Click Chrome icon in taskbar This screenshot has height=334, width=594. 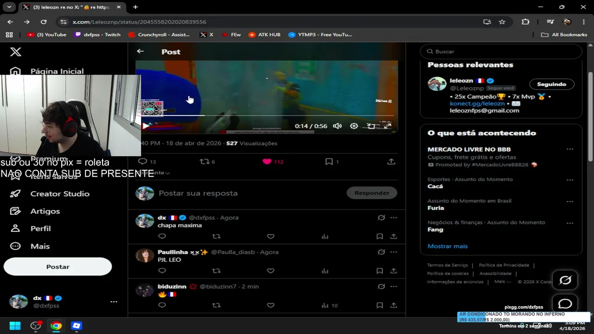tap(56, 326)
